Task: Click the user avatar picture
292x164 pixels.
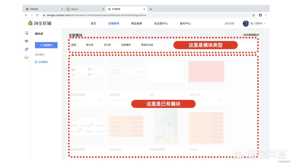Action: pos(246,23)
